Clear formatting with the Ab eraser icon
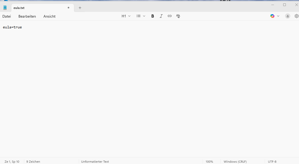 (x=178, y=16)
